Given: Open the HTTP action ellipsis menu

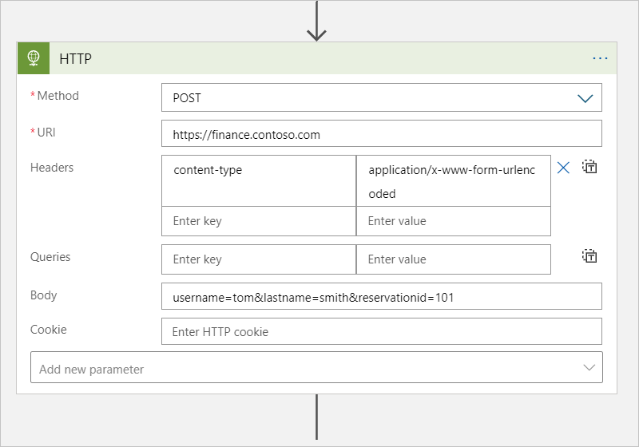Looking at the screenshot, I should click(x=600, y=58).
